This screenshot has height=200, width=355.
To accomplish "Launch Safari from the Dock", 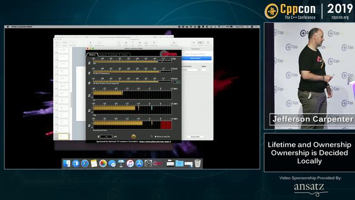I will tap(85, 163).
